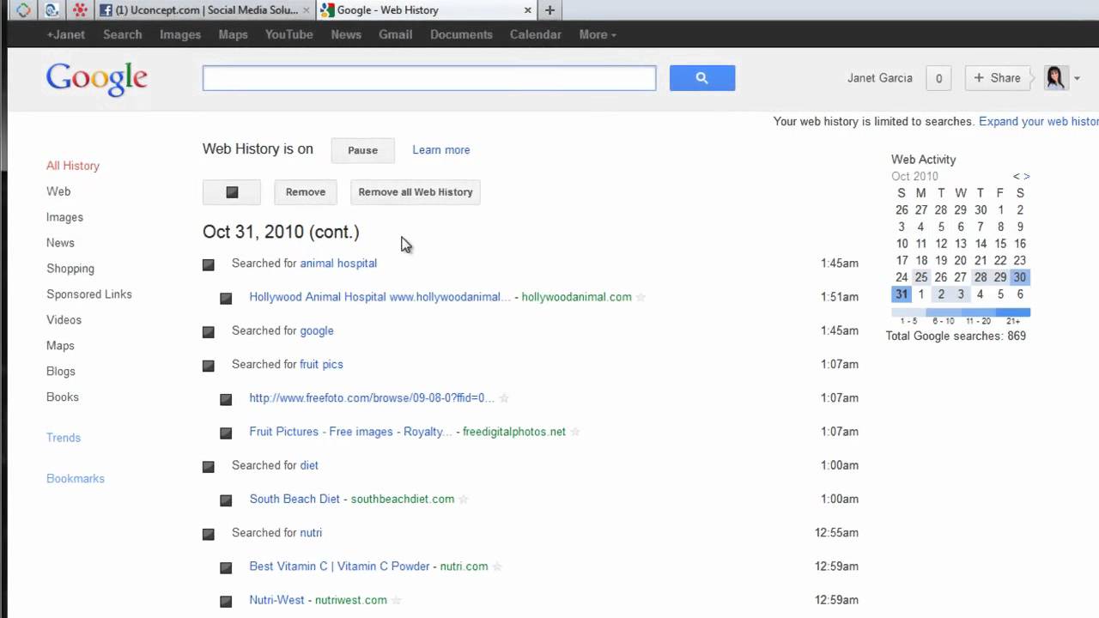Star the Fruit Pictures result
Viewport: 1099px width, 618px height.
tap(575, 432)
